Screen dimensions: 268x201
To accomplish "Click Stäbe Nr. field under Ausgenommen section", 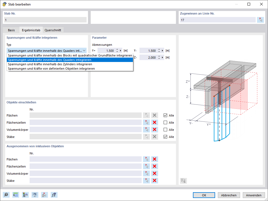I will [85, 180].
